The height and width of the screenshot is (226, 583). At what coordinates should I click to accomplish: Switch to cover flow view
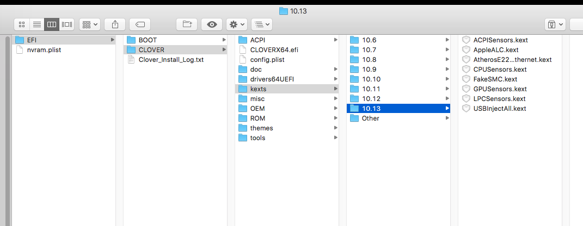[x=67, y=24]
